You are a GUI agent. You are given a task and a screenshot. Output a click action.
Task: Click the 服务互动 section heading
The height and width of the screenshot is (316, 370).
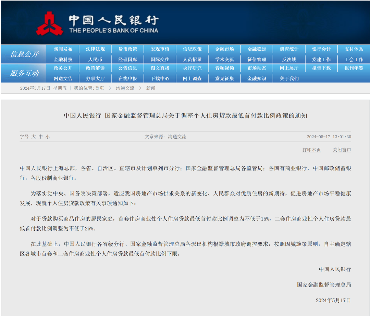click(x=24, y=73)
